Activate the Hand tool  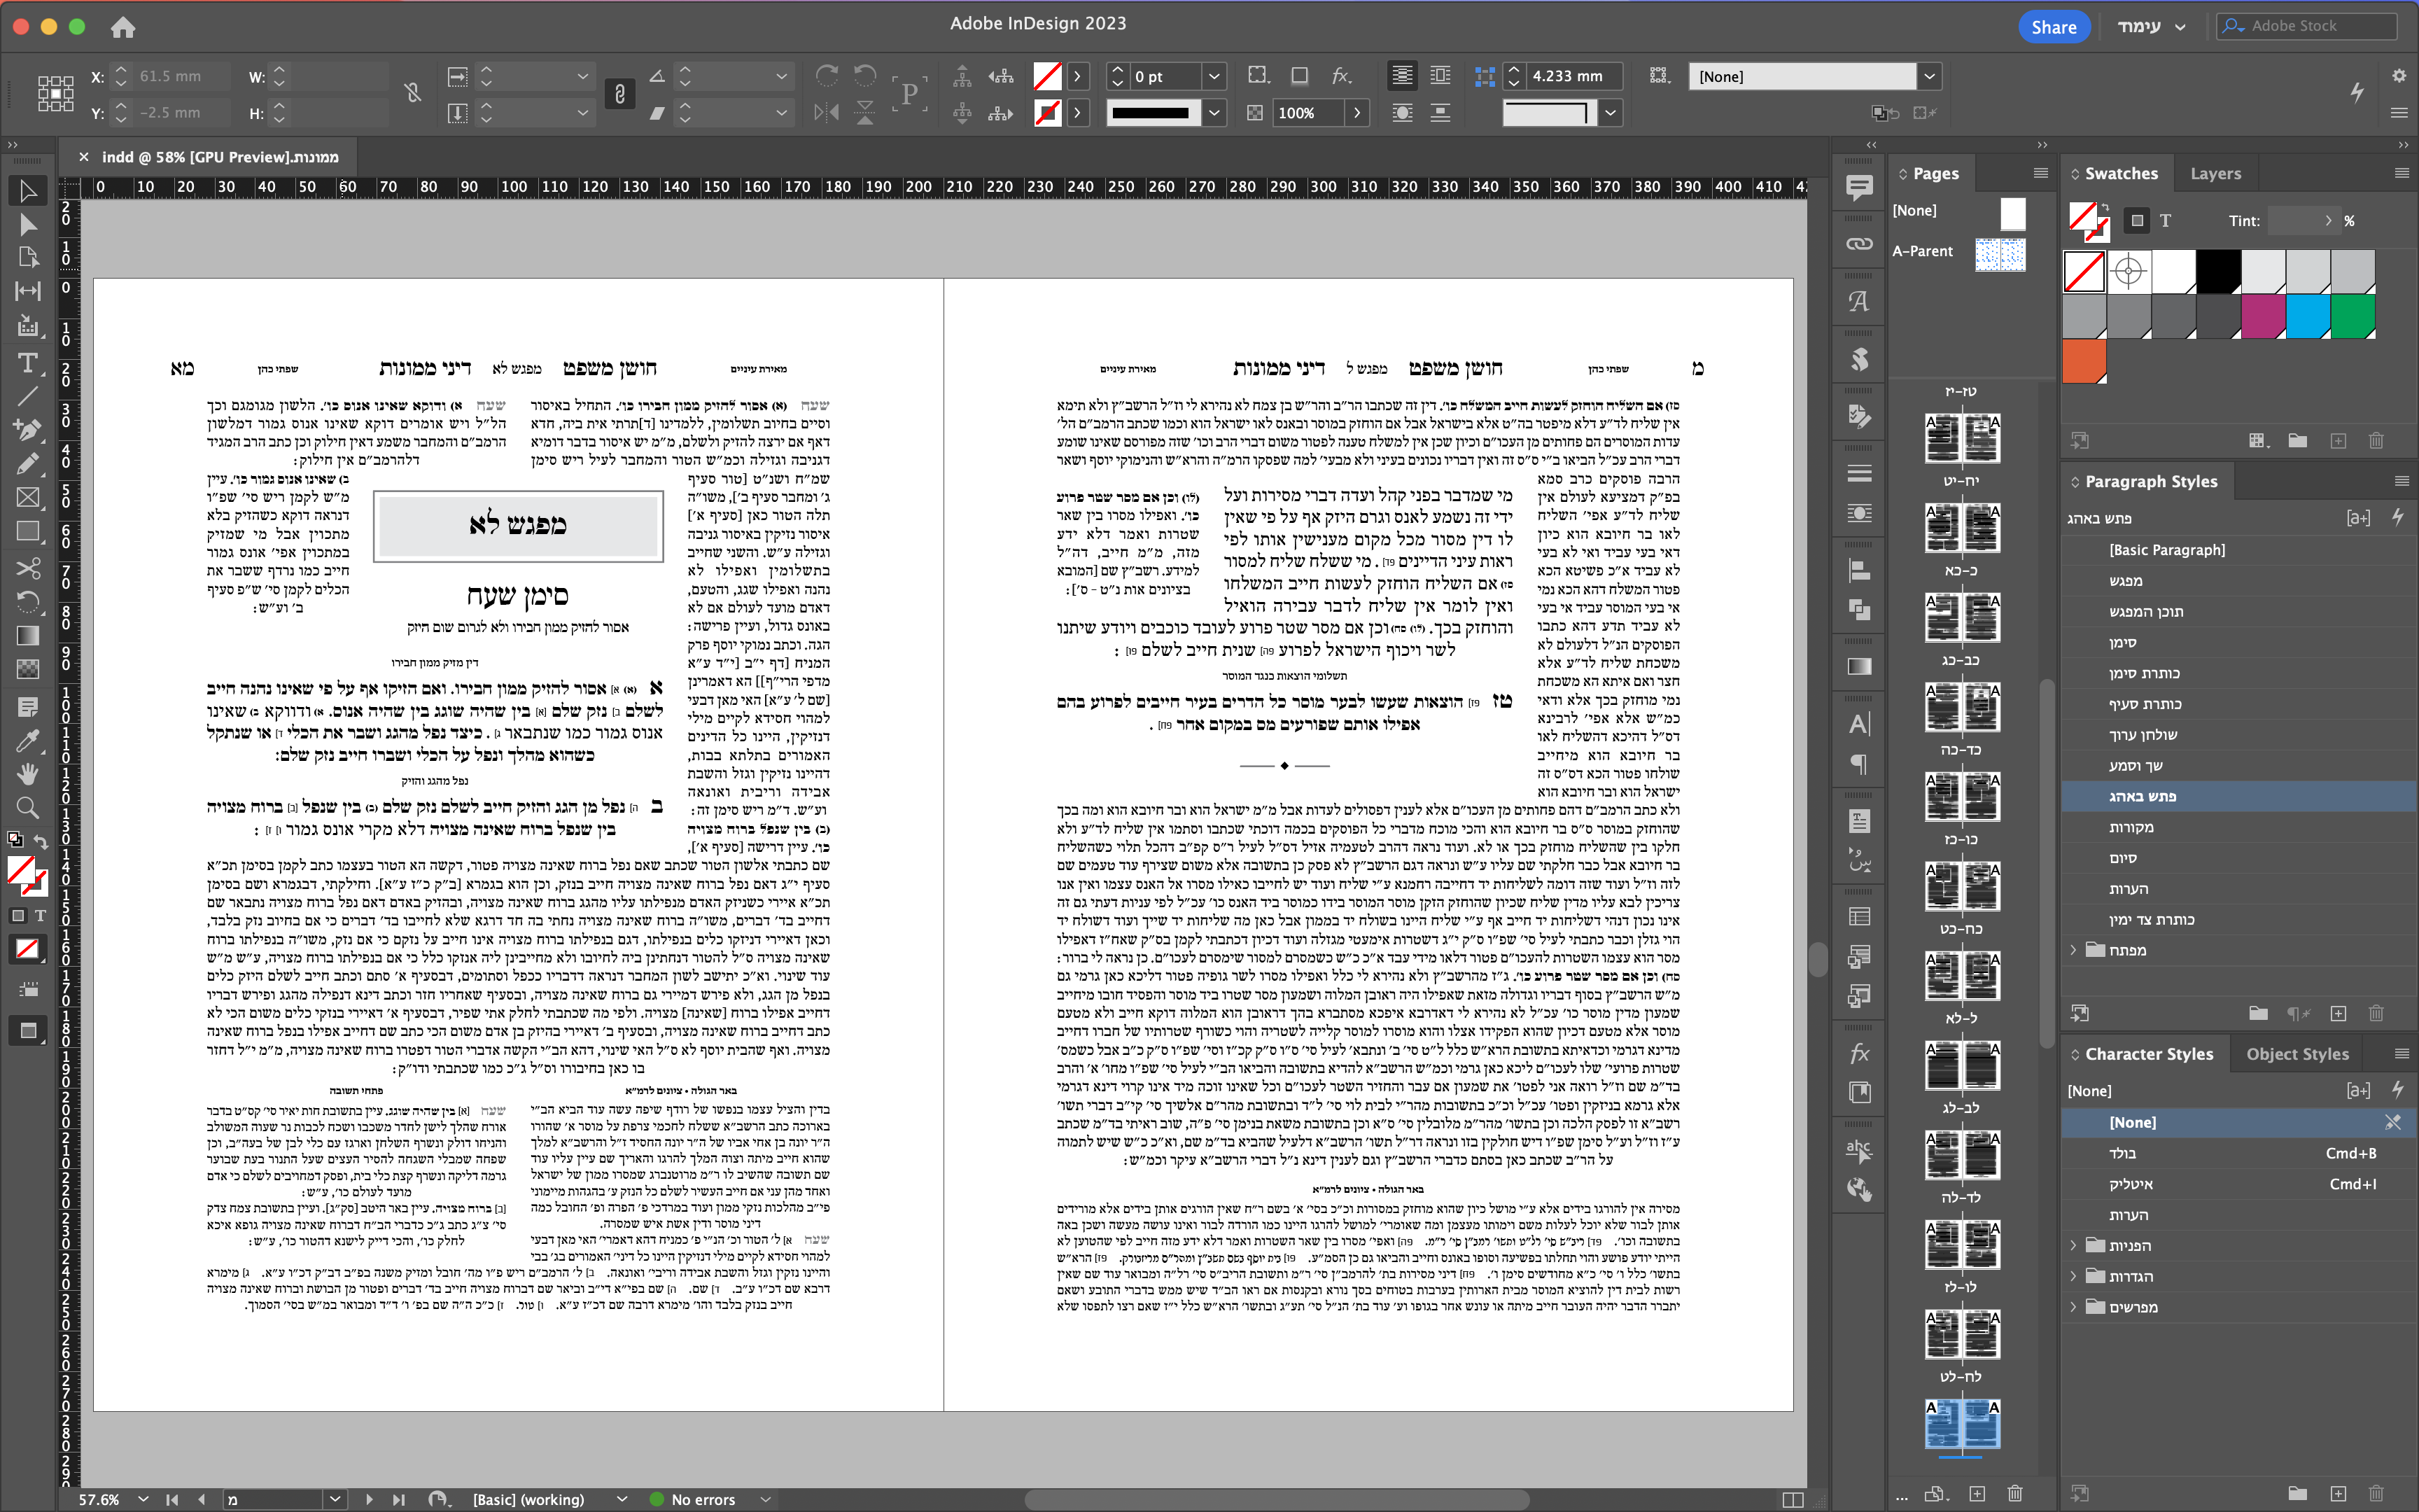click(x=27, y=774)
